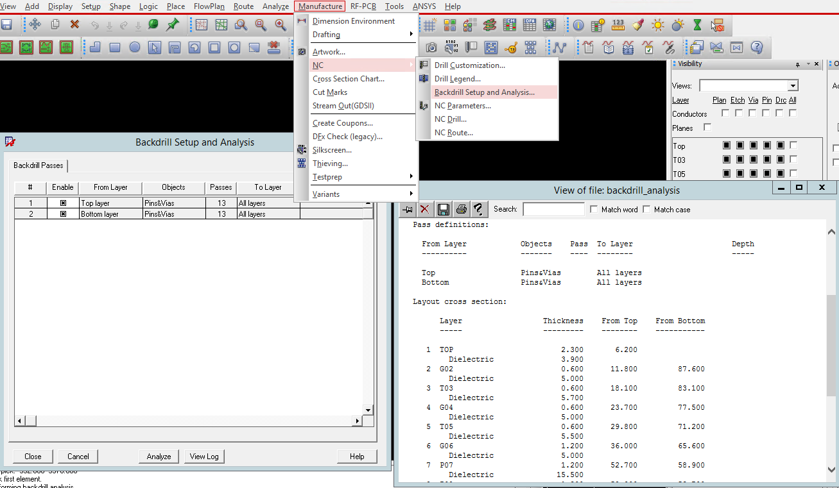Open the Objects cell for Top layer pass
This screenshot has height=488, width=839.
pyautogui.click(x=173, y=203)
